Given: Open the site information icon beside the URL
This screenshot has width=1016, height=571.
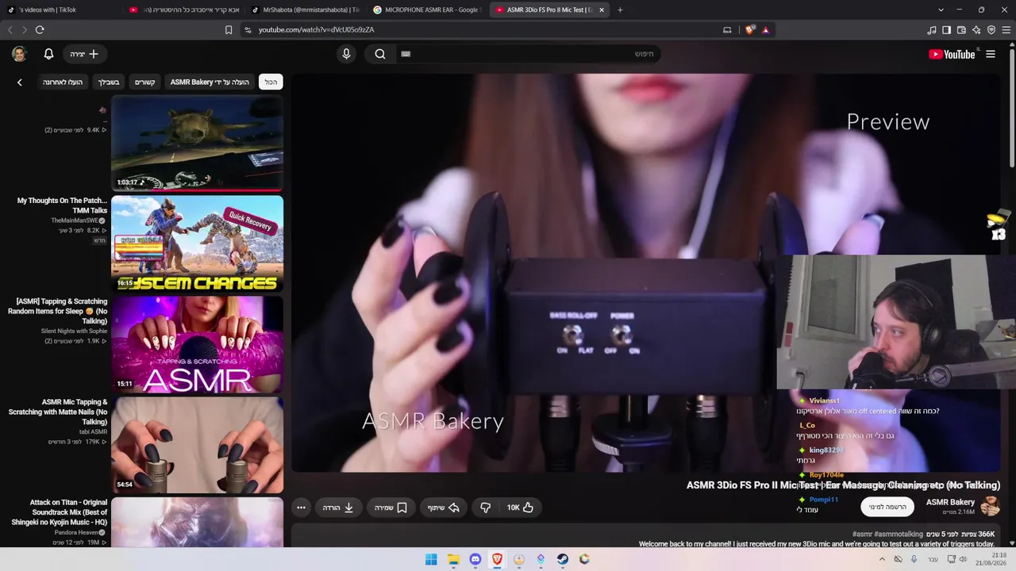Looking at the screenshot, I should [248, 29].
